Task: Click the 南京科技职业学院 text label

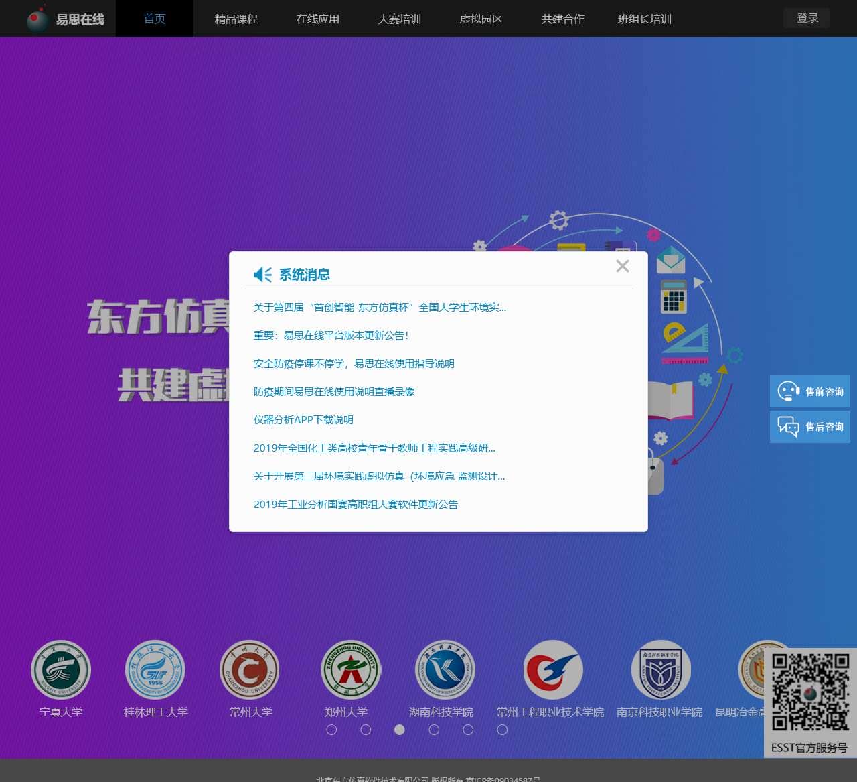Action: click(659, 712)
